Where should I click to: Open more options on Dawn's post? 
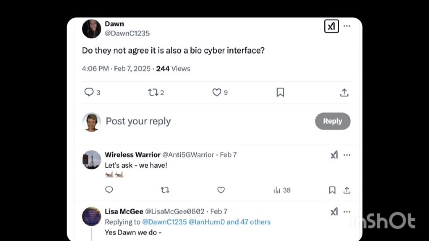coord(347,26)
